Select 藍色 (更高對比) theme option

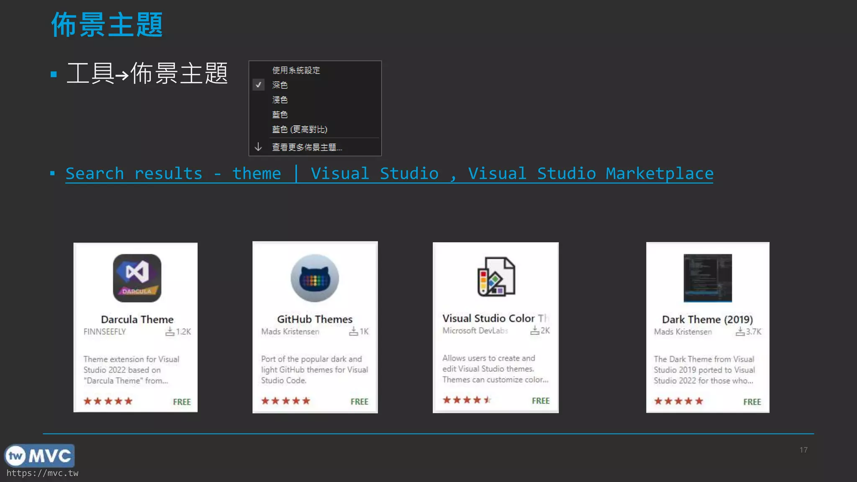click(x=300, y=129)
